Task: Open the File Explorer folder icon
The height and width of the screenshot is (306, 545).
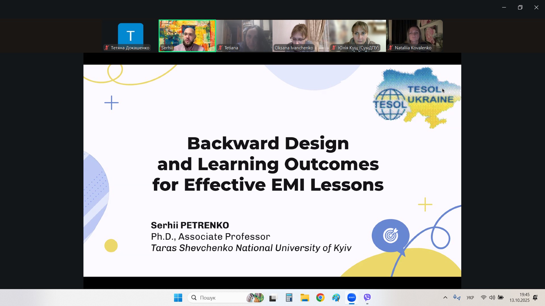Action: pyautogui.click(x=305, y=297)
